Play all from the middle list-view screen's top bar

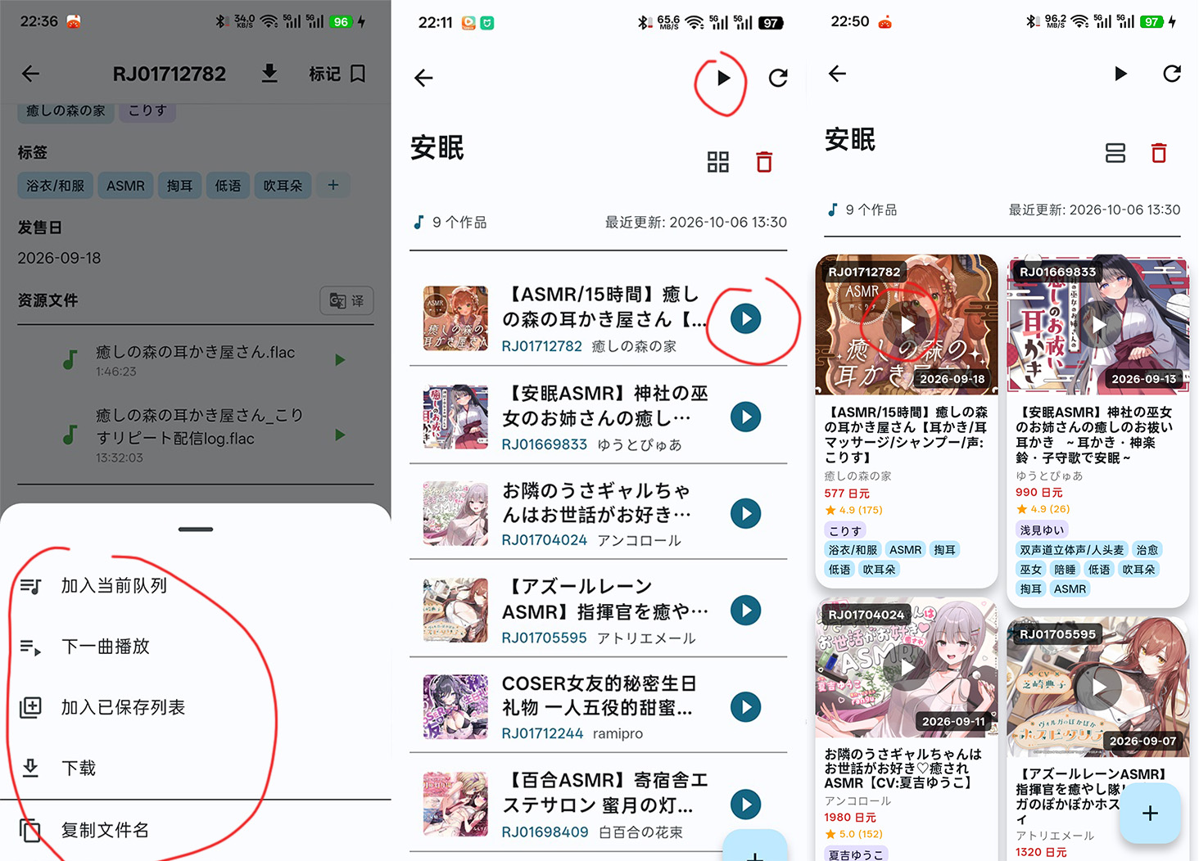click(x=722, y=78)
